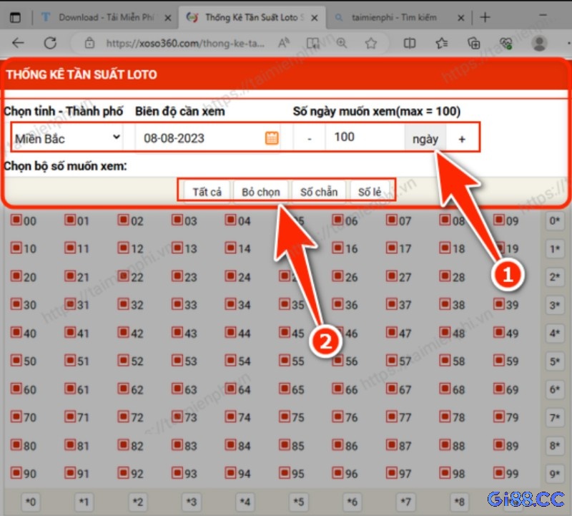Switch to taimienphi - Tìm kiếm tab
Viewport: 572px width, 516px height.
[x=398, y=17]
